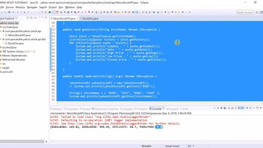Maximize the Project Explorer view
The width and height of the screenshot is (263, 148).
tap(46, 18)
